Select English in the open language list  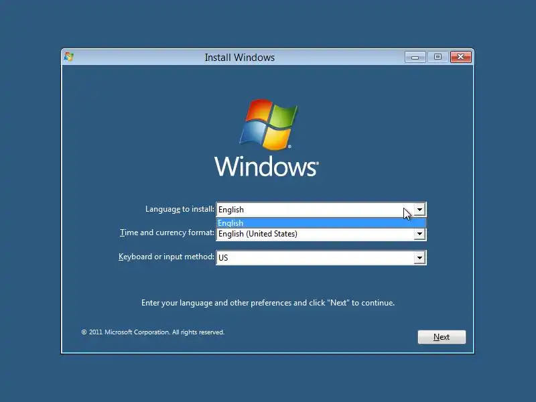[x=321, y=223]
